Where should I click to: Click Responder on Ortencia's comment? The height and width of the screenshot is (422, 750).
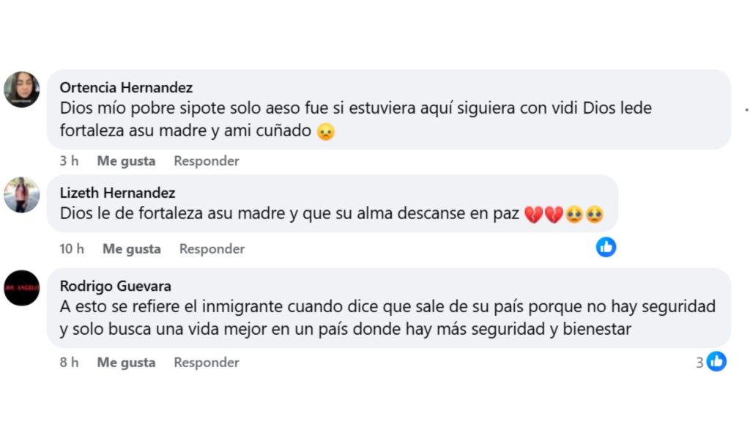[x=206, y=160]
